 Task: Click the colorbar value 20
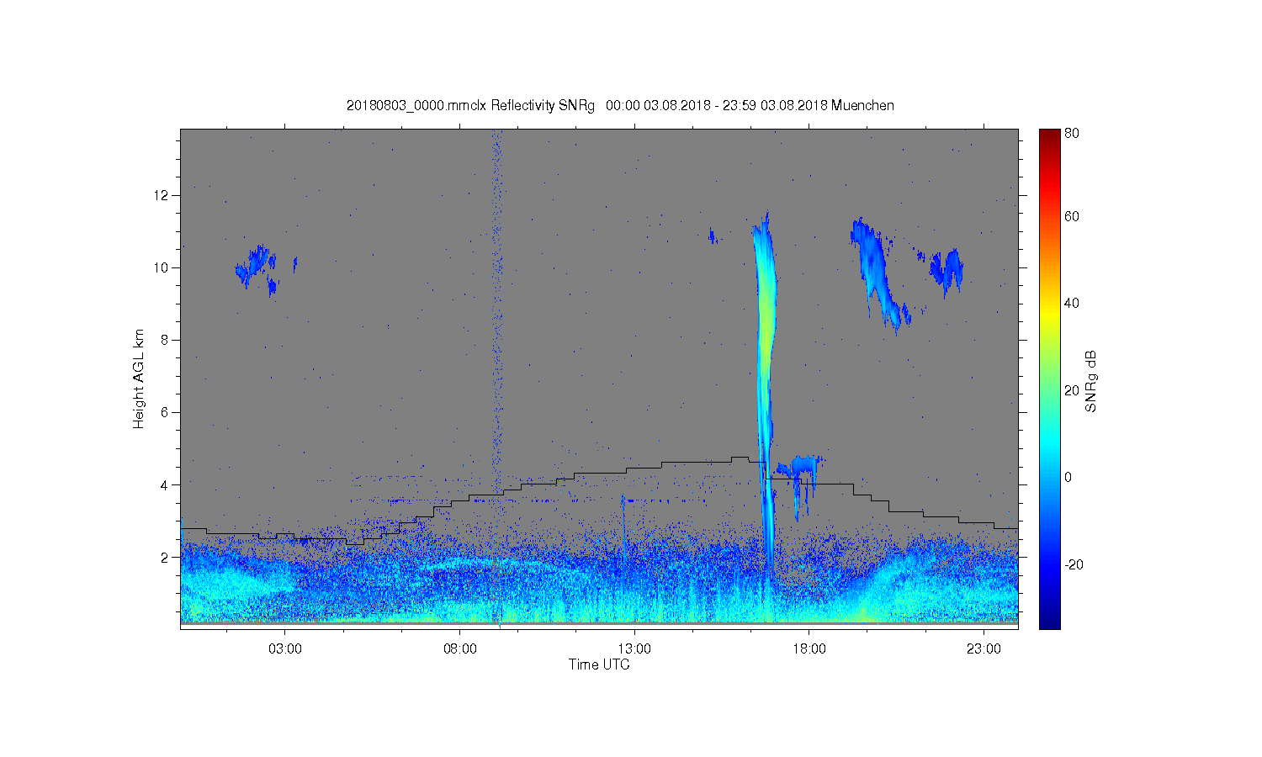(x=1072, y=390)
